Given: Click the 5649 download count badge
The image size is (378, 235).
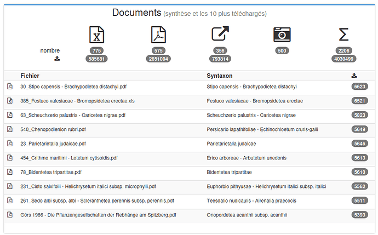Looking at the screenshot, I should [x=360, y=129].
